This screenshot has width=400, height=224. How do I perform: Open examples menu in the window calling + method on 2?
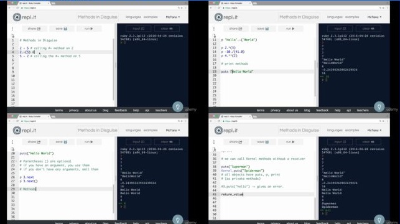click(x=151, y=17)
